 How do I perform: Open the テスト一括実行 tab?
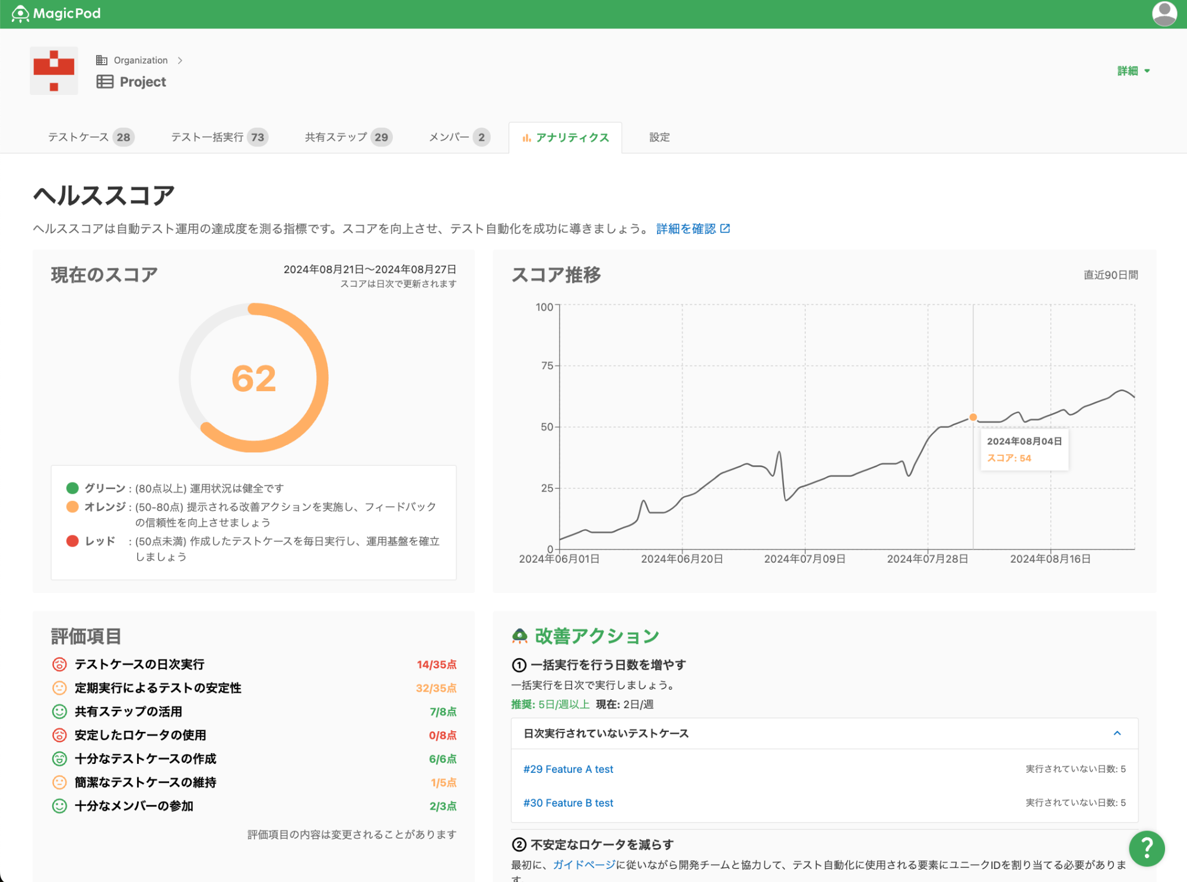pos(219,137)
